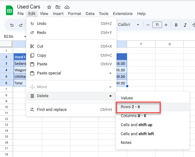Screen dimensions: 195x157
Task: Click the Google Sheets home logo
Action: 9,10
